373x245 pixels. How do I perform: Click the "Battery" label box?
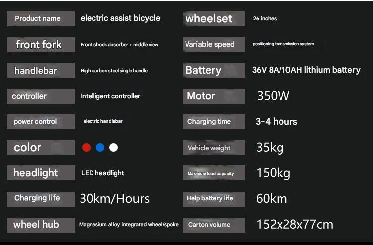[214, 70]
